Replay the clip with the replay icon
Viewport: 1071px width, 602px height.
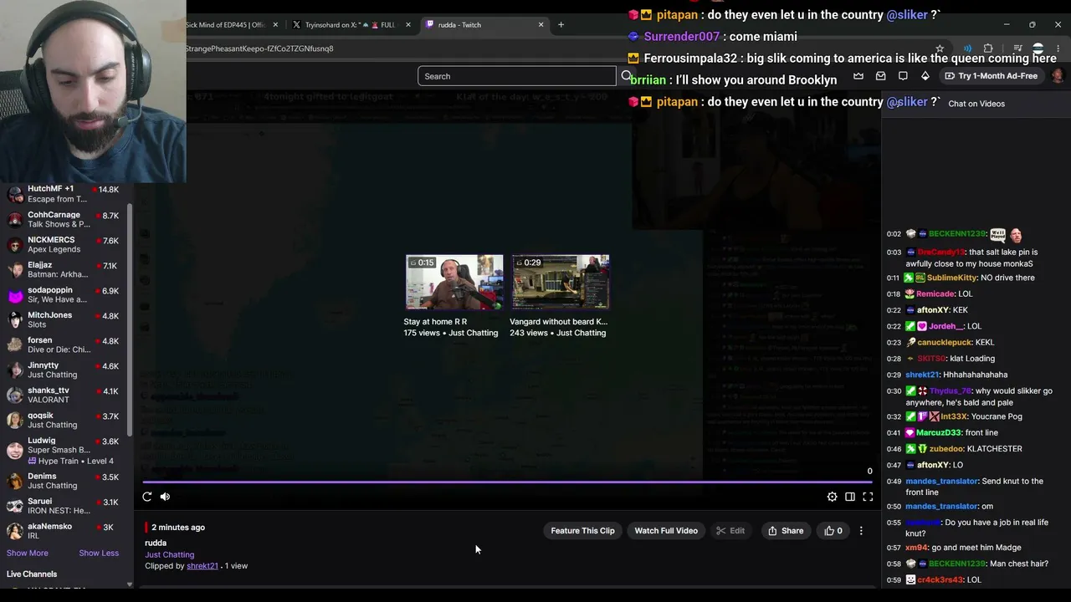[x=147, y=497]
